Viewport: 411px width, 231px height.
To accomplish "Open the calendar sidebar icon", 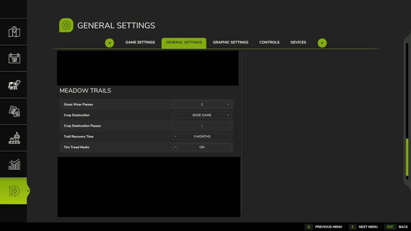I will pos(14,58).
